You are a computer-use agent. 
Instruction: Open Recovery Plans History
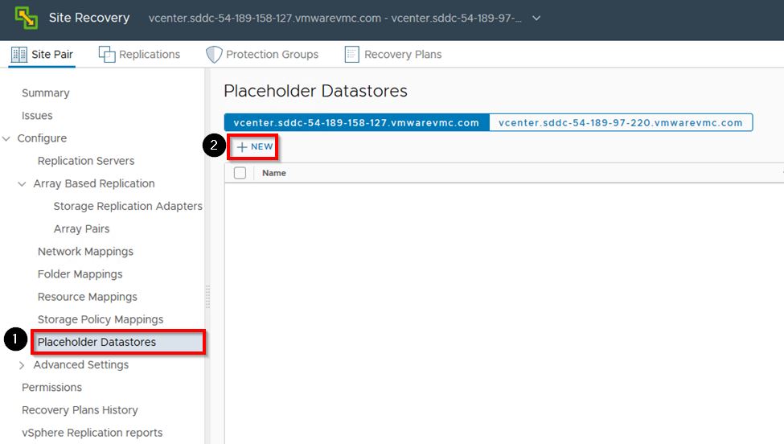(80, 410)
